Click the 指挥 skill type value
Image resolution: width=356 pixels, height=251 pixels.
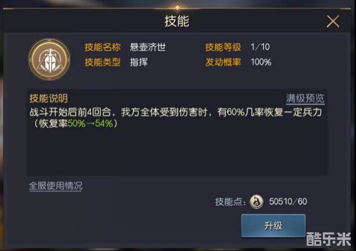pos(139,62)
